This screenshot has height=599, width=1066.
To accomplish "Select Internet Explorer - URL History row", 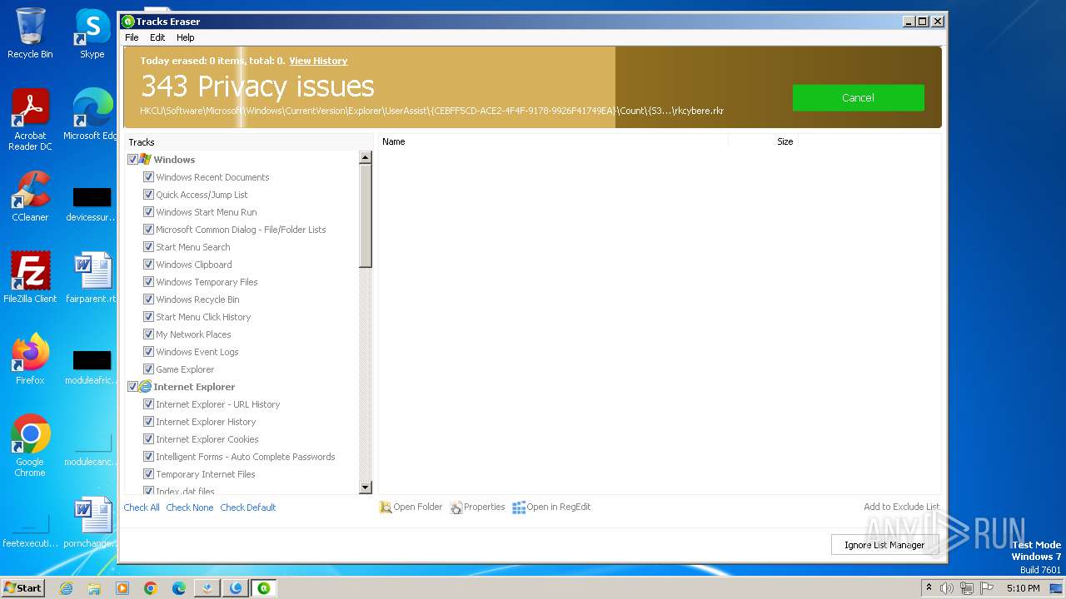I will (218, 404).
